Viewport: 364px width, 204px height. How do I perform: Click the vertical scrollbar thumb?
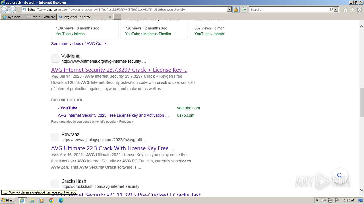tap(362, 102)
